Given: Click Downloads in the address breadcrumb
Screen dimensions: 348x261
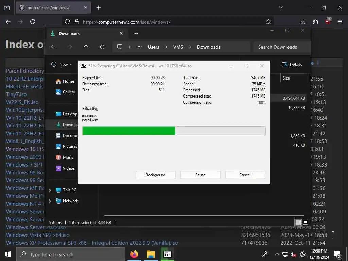Looking at the screenshot, I should [x=209, y=47].
